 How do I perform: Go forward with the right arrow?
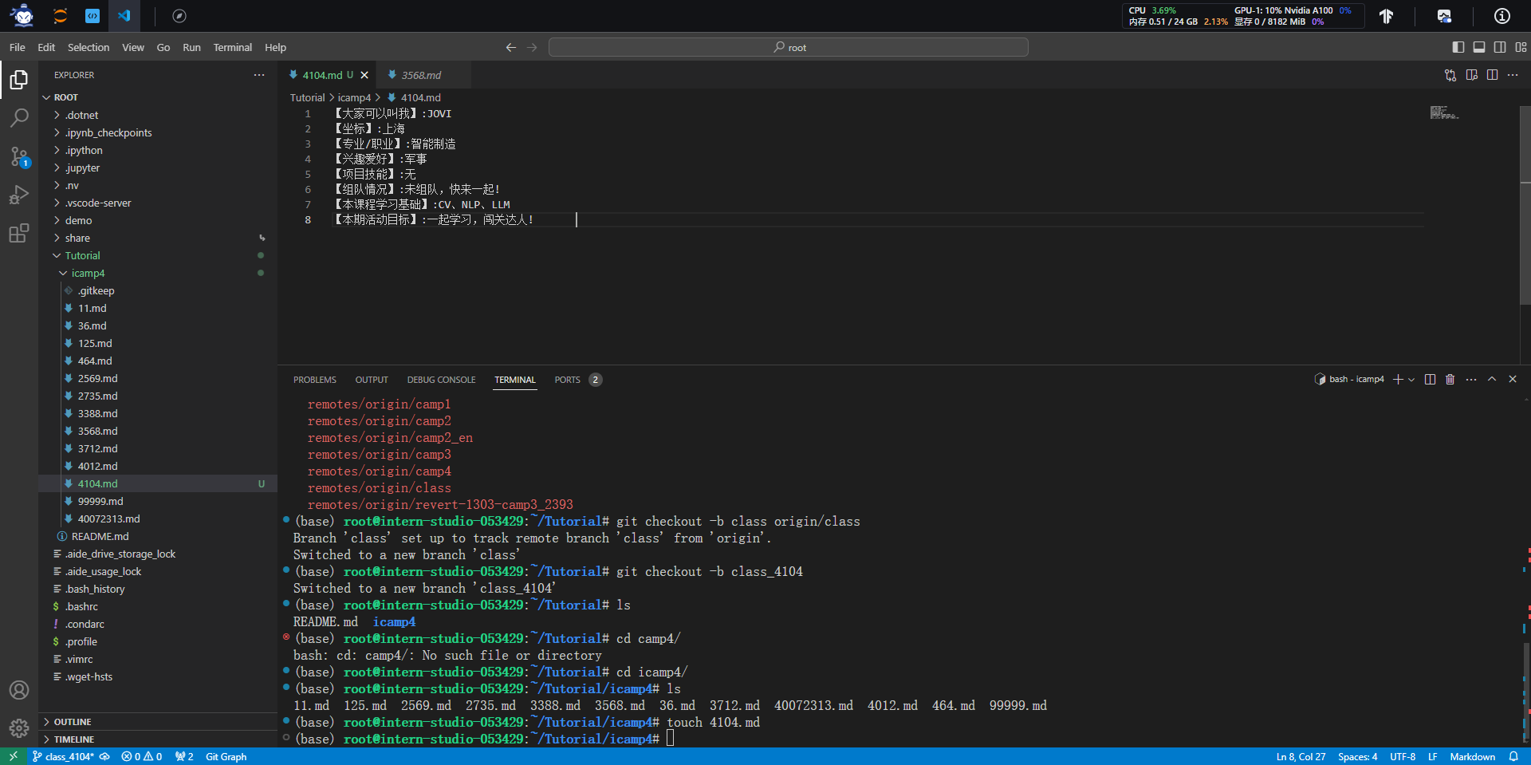point(532,48)
